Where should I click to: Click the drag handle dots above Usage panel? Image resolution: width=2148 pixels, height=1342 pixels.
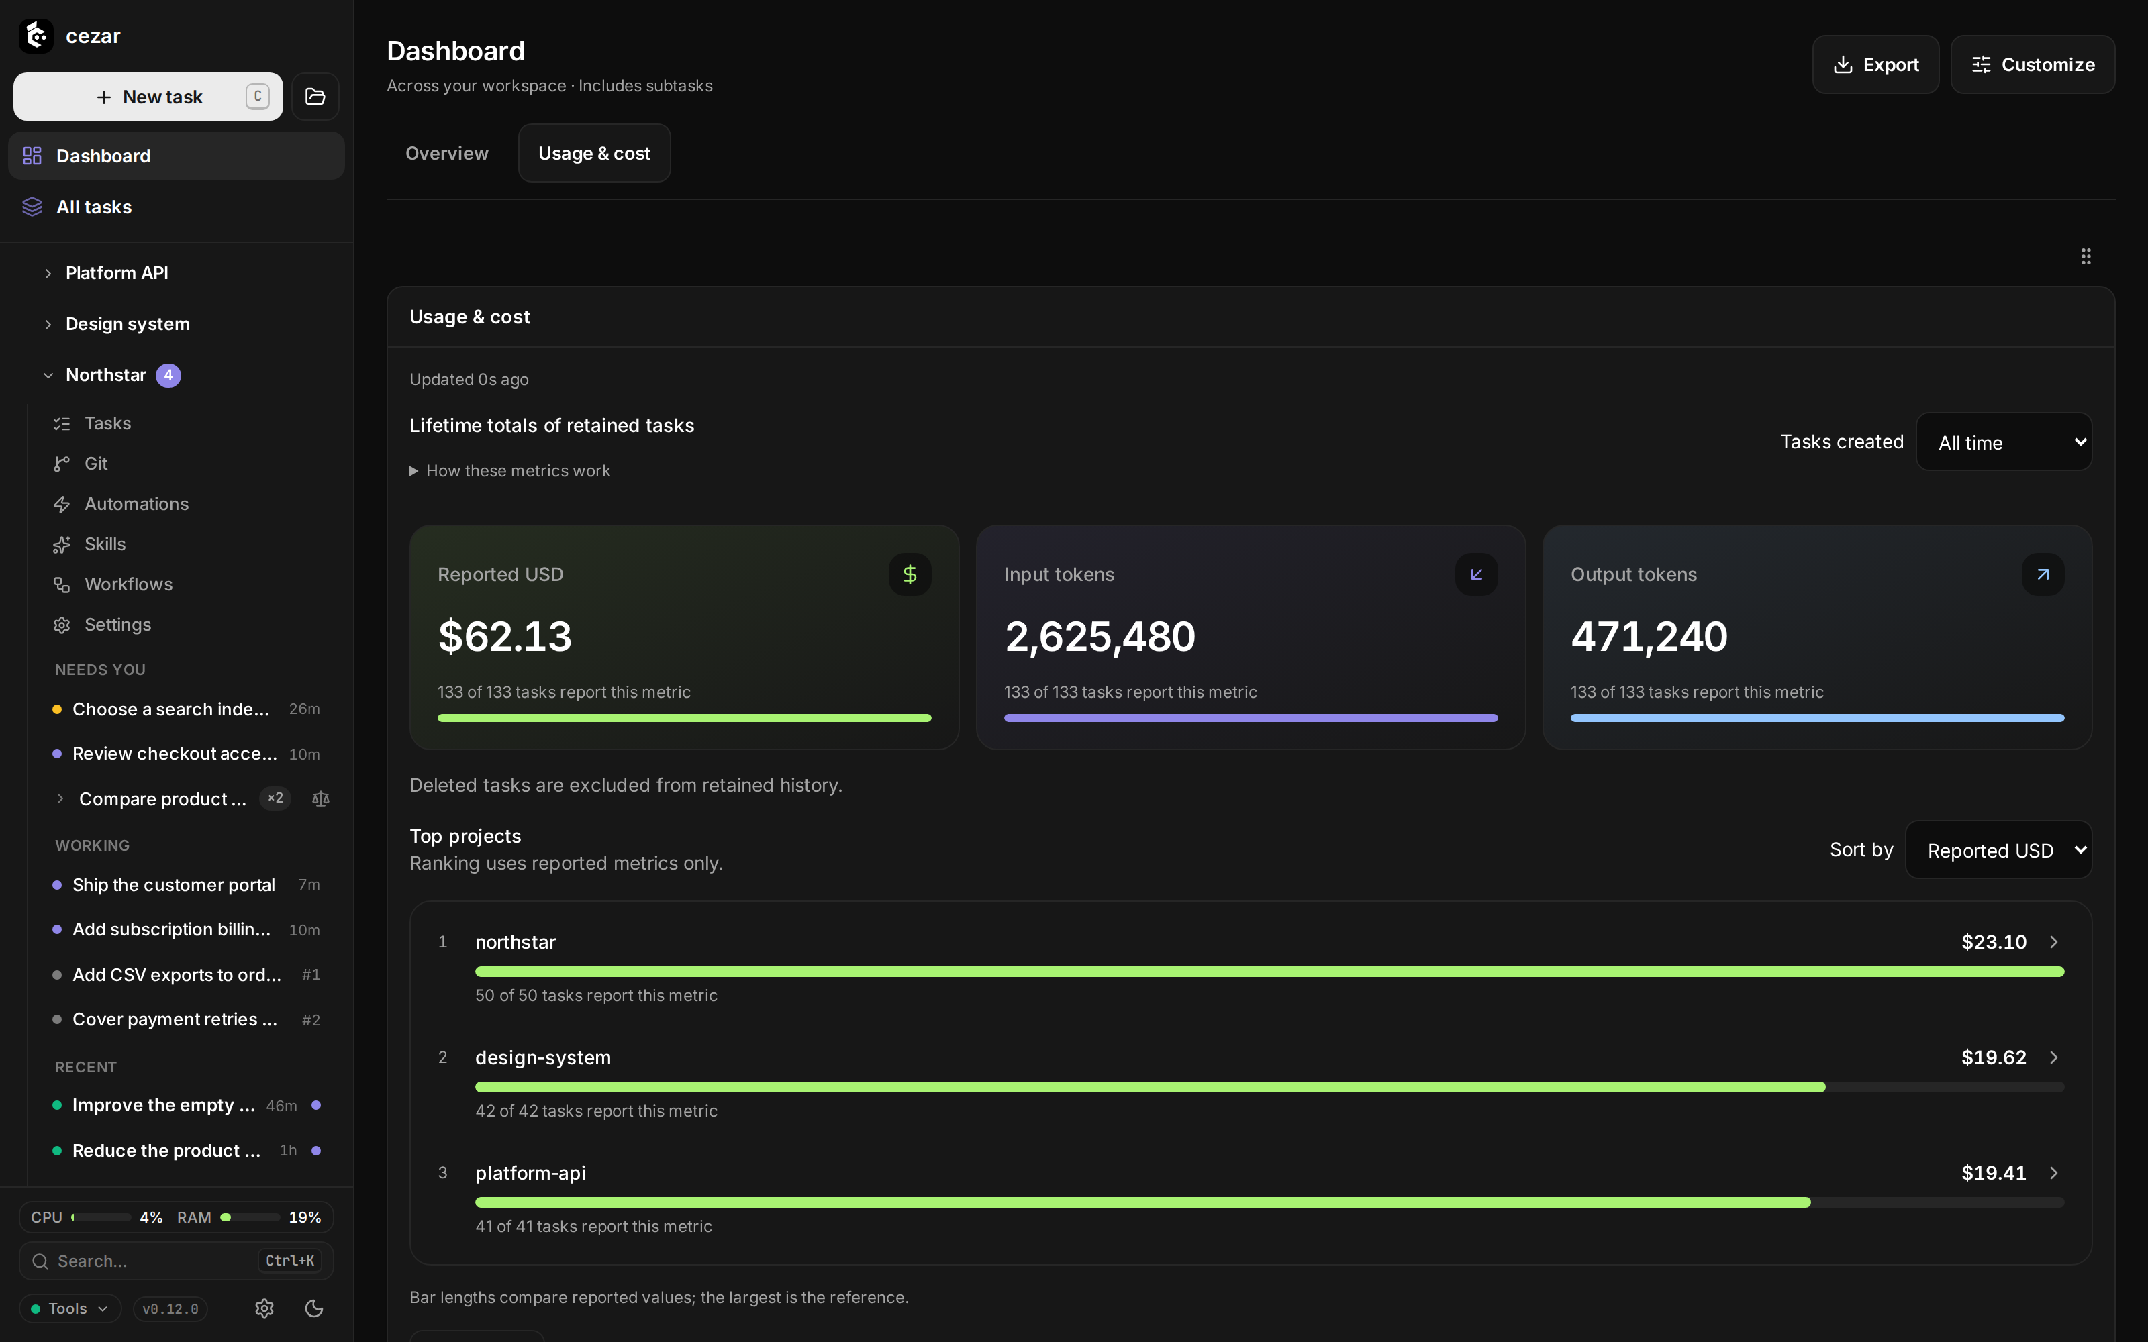pos(2086,256)
